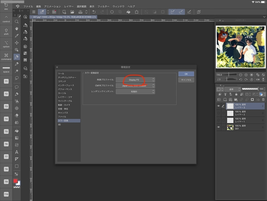Click the undo arrow in toolbar
Image resolution: width=267 pixels, height=201 pixels.
click(x=94, y=12)
